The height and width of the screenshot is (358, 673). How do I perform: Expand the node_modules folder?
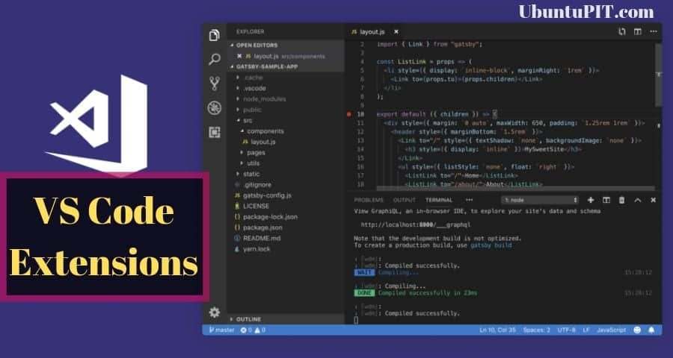click(x=263, y=98)
